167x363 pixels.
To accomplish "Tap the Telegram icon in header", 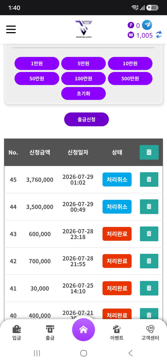I will (x=147, y=25).
